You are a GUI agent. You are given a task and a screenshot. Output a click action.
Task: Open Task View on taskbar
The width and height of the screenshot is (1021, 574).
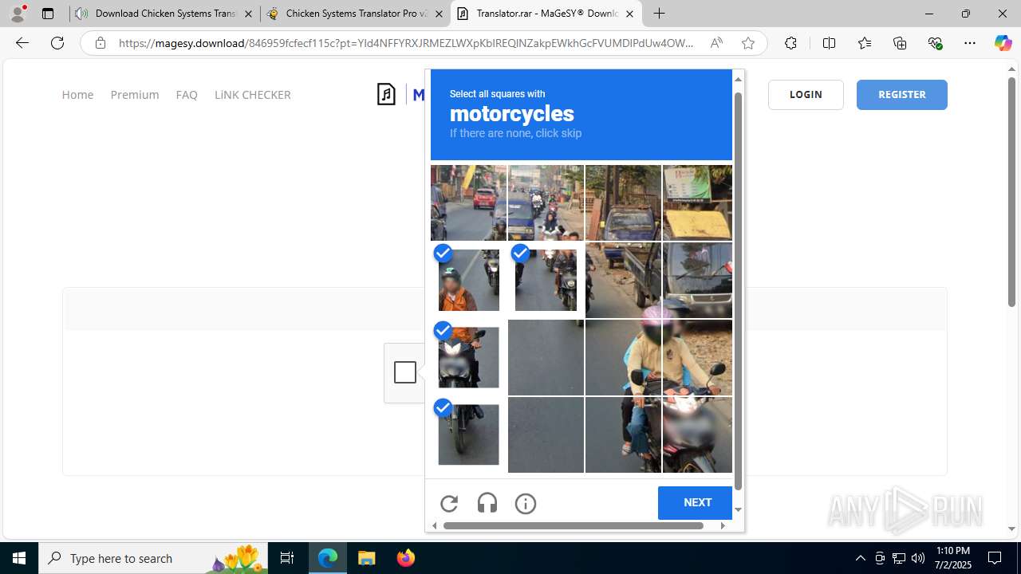(287, 558)
